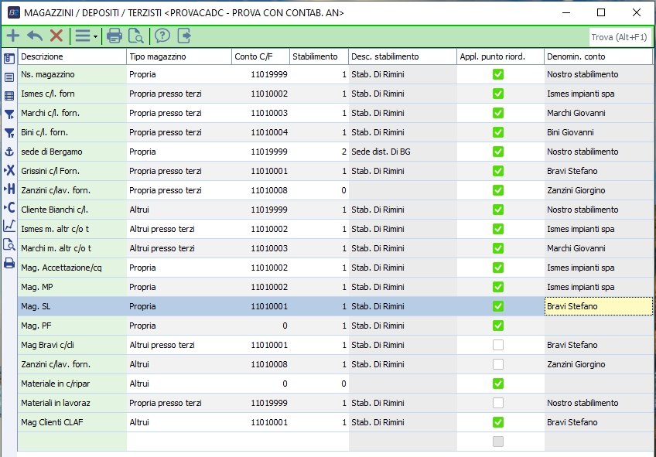Click the Appl. punto riord. column header

coord(501,56)
